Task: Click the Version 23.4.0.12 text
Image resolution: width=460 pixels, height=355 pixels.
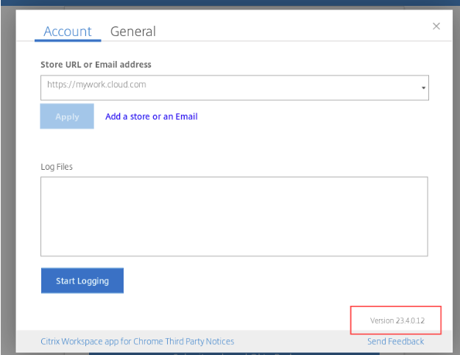Action: 397,321
